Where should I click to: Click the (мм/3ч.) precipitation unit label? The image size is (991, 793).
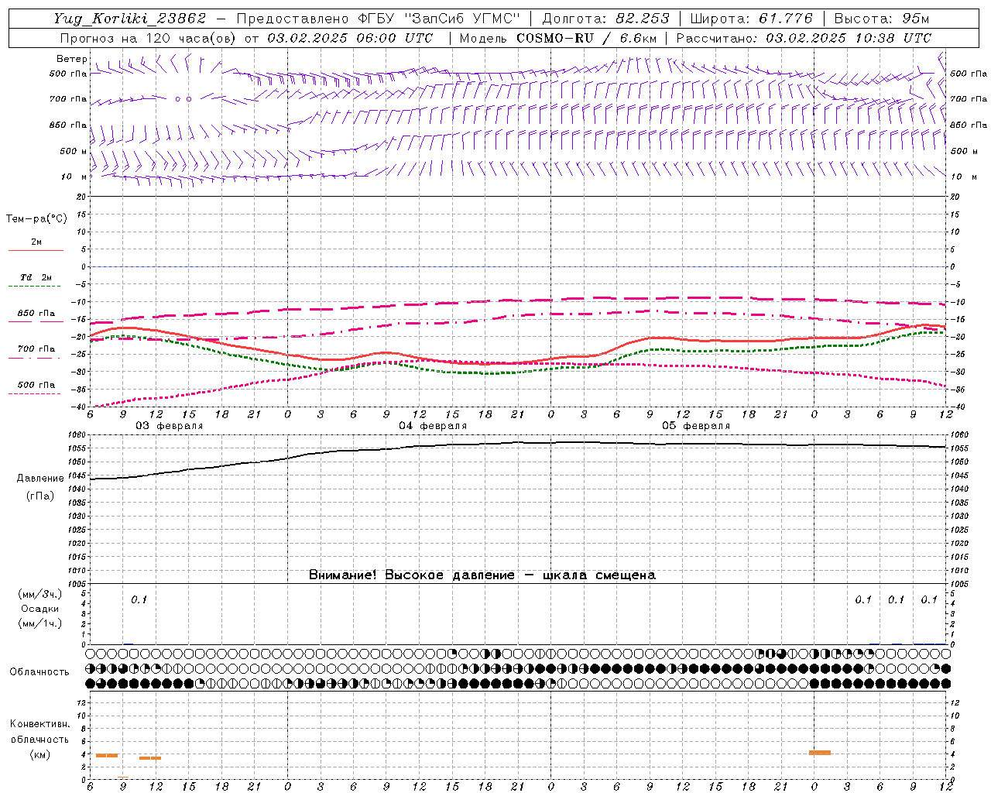point(40,594)
